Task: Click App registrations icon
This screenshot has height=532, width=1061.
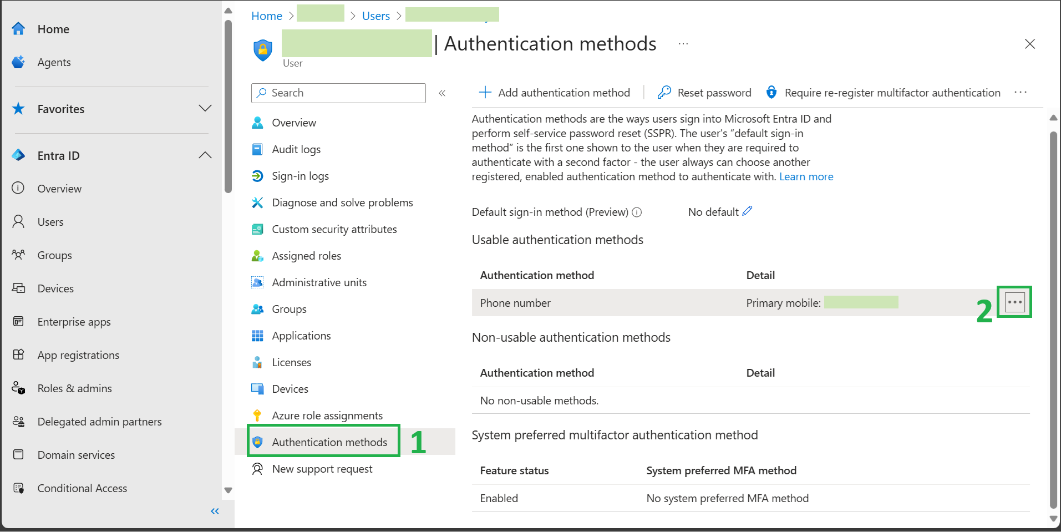Action: pos(18,354)
